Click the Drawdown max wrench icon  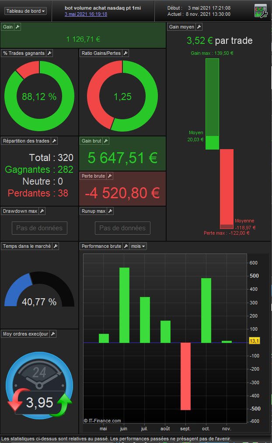42,211
